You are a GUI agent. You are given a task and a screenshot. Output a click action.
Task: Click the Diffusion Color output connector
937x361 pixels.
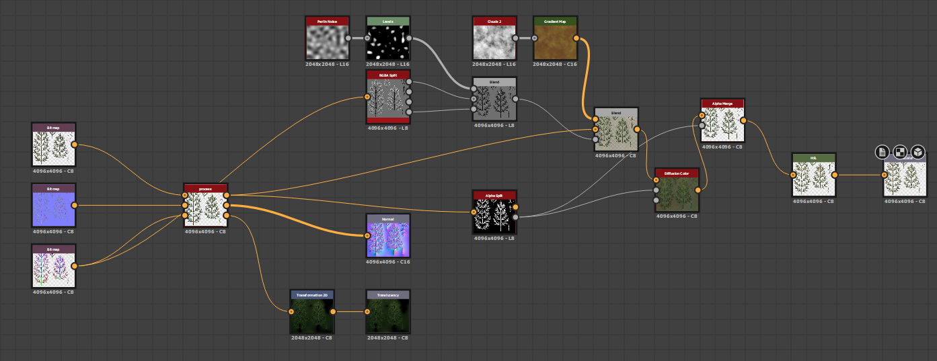click(698, 190)
